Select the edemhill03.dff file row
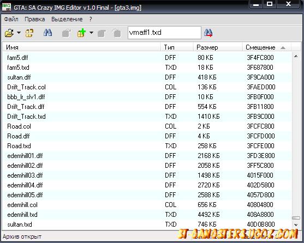 coord(147,175)
